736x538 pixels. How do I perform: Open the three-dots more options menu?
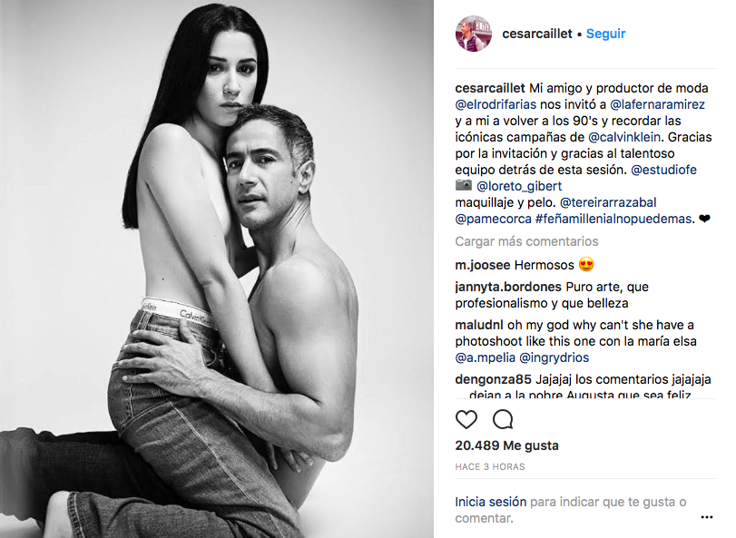click(x=706, y=517)
